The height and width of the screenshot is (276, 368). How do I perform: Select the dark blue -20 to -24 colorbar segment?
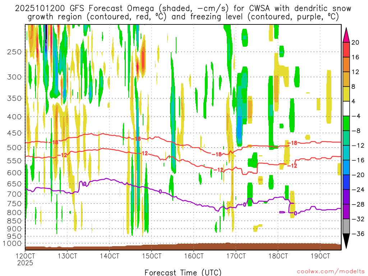(x=346, y=182)
